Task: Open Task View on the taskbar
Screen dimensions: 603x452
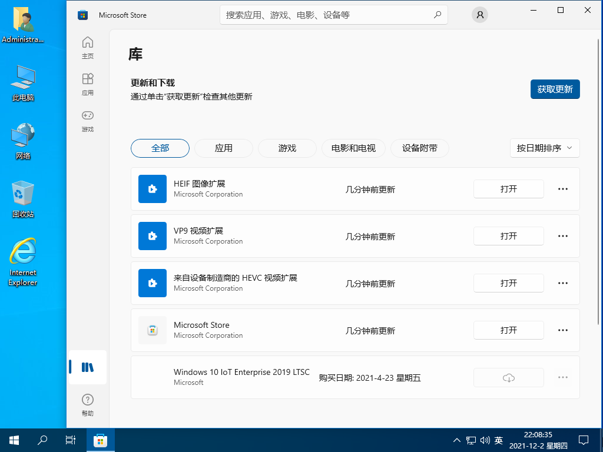Action: (x=71, y=440)
